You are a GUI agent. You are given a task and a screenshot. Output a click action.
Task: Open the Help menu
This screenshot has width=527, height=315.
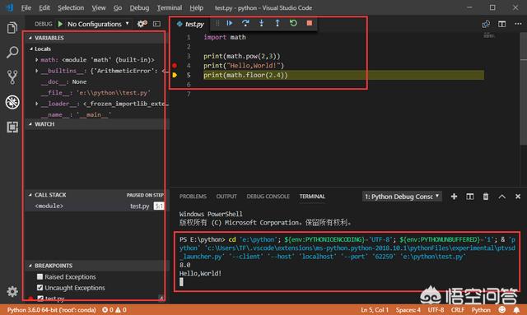tap(196, 7)
